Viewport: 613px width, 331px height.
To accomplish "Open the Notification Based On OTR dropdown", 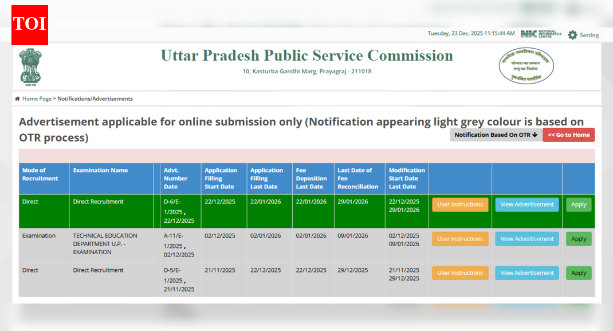I will point(495,135).
